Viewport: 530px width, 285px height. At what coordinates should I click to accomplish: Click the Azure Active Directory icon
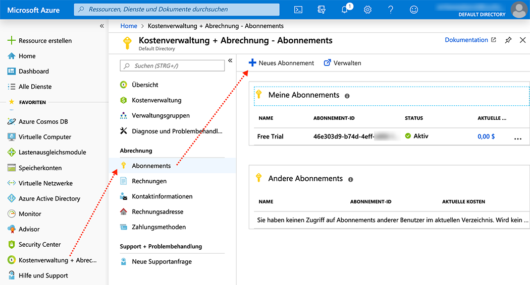[x=12, y=198]
